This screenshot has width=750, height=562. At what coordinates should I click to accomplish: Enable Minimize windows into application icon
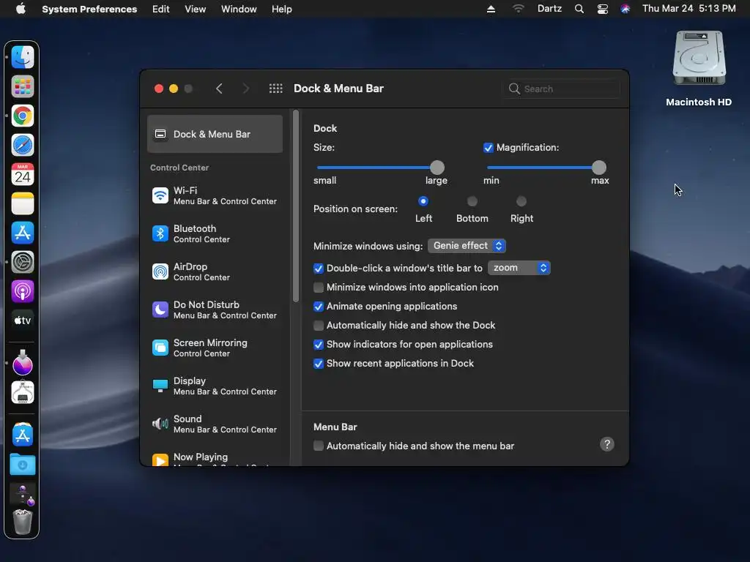[319, 288]
